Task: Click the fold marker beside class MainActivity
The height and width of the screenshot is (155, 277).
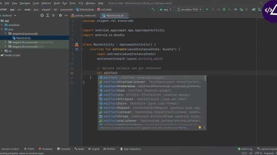Action: pos(82,45)
